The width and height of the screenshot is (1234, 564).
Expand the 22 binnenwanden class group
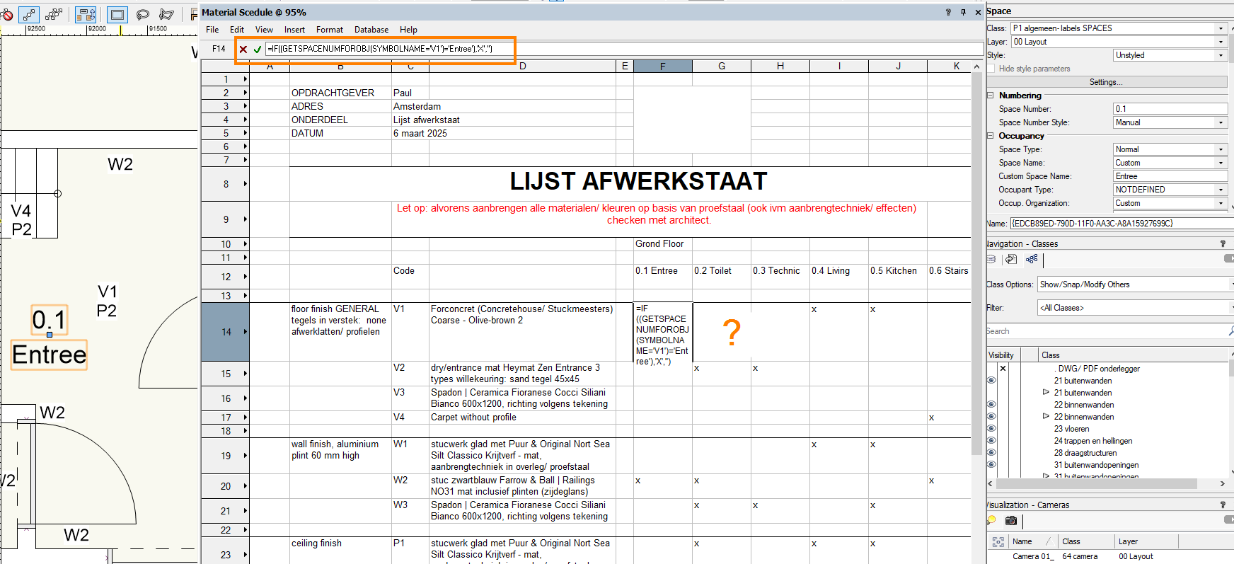pos(1046,416)
